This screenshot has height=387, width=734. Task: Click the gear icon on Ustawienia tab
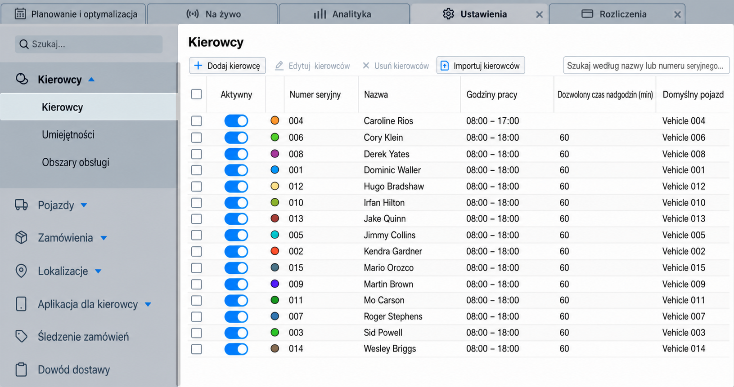pos(448,14)
